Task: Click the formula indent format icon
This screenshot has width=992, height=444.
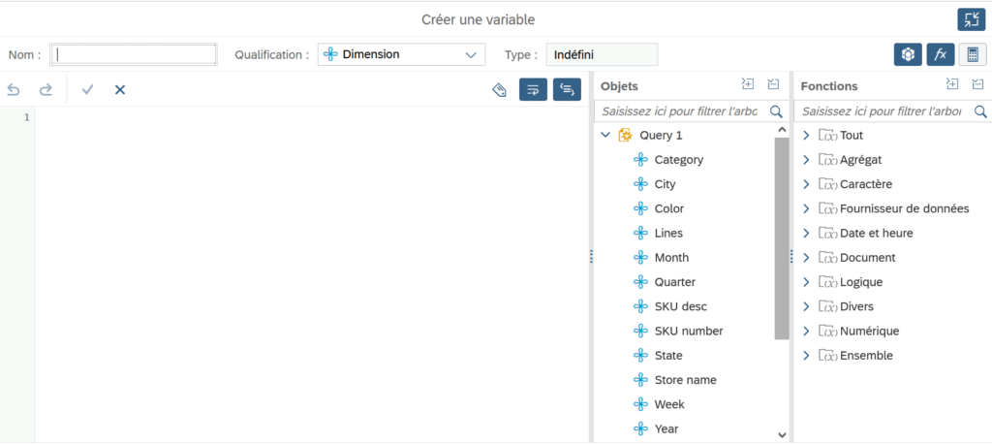Action: [567, 90]
